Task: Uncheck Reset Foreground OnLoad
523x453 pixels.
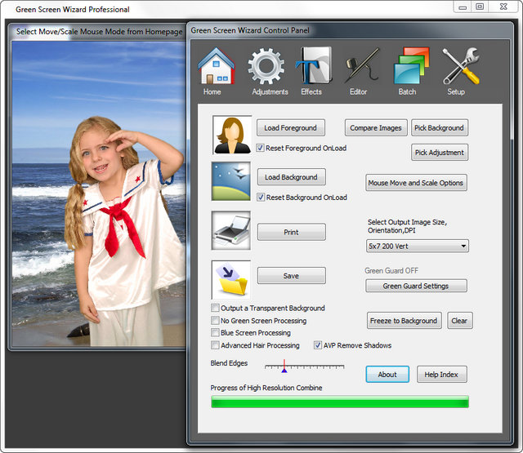Action: pyautogui.click(x=261, y=149)
